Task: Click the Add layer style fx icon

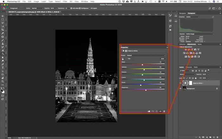Action: pyautogui.click(x=200, y=137)
